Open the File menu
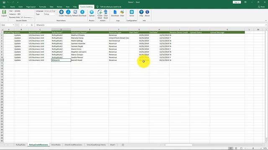This screenshot has width=268, height=150. (4, 7)
